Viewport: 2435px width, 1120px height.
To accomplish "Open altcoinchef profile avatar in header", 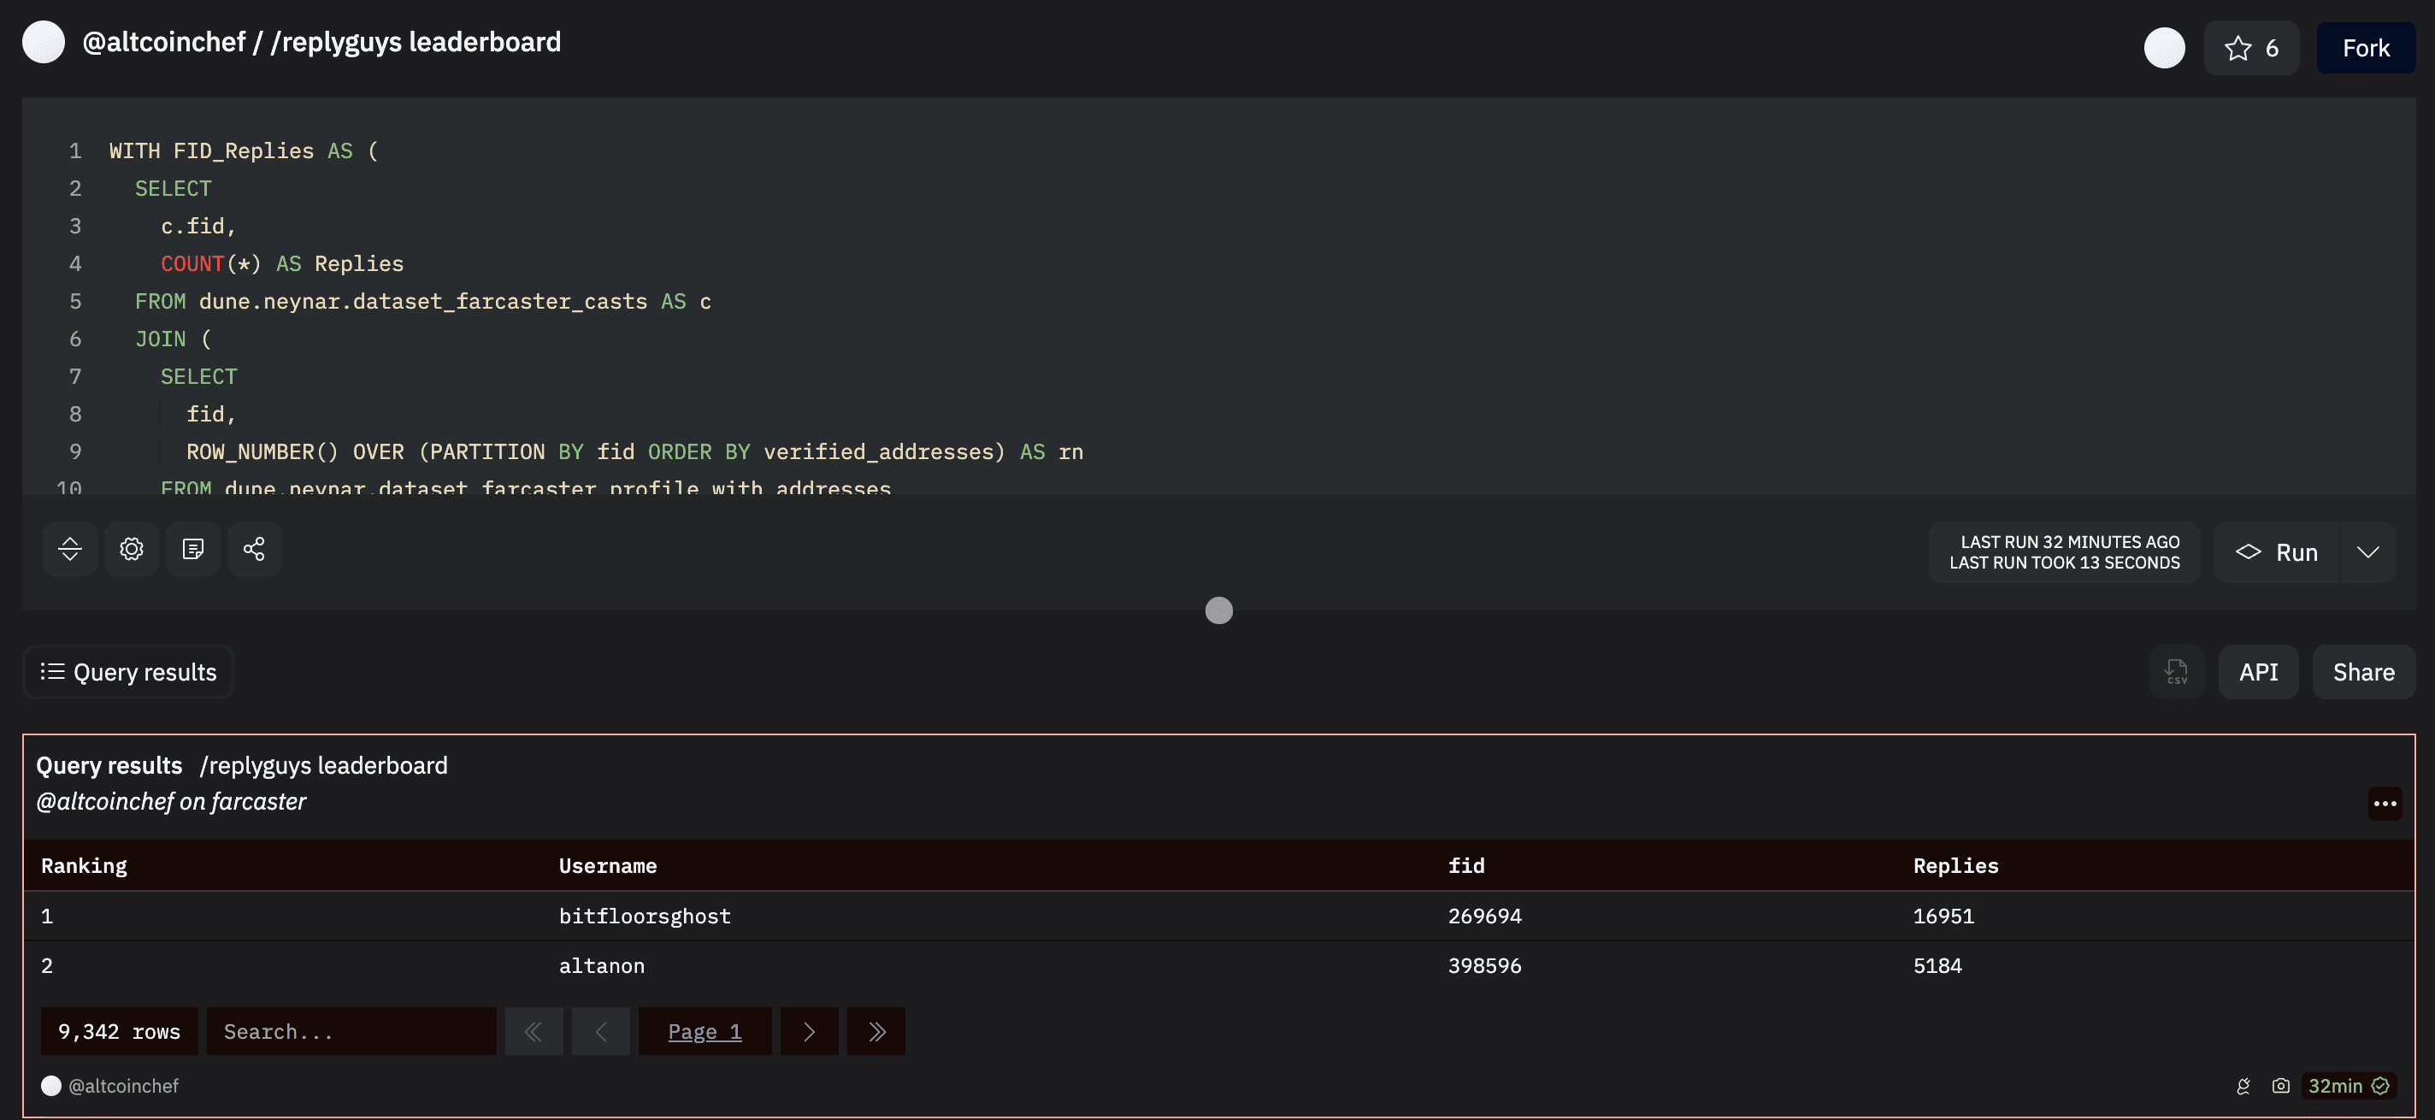I will coord(44,43).
